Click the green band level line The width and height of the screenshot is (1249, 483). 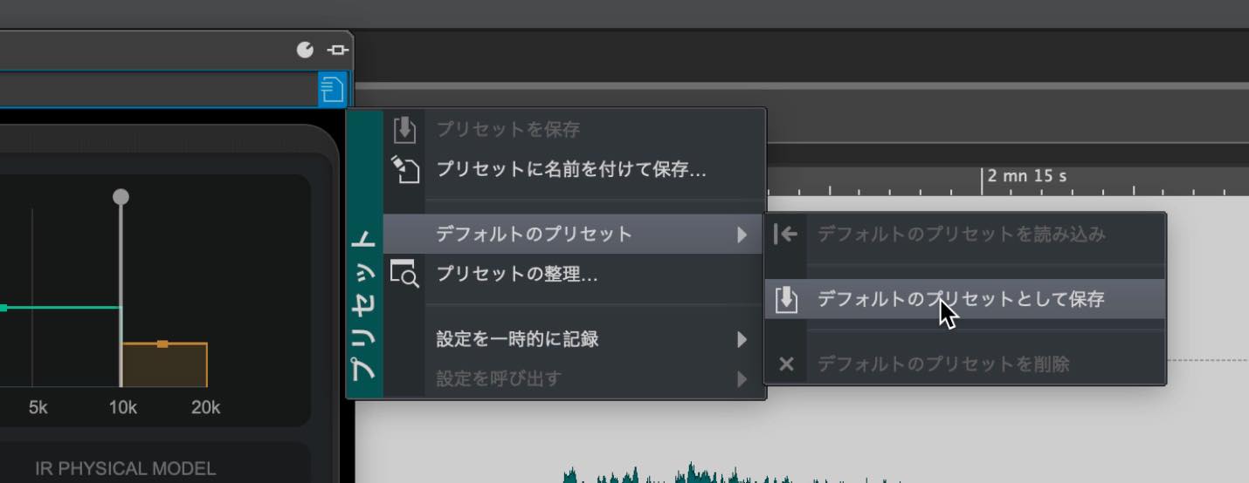pos(61,308)
